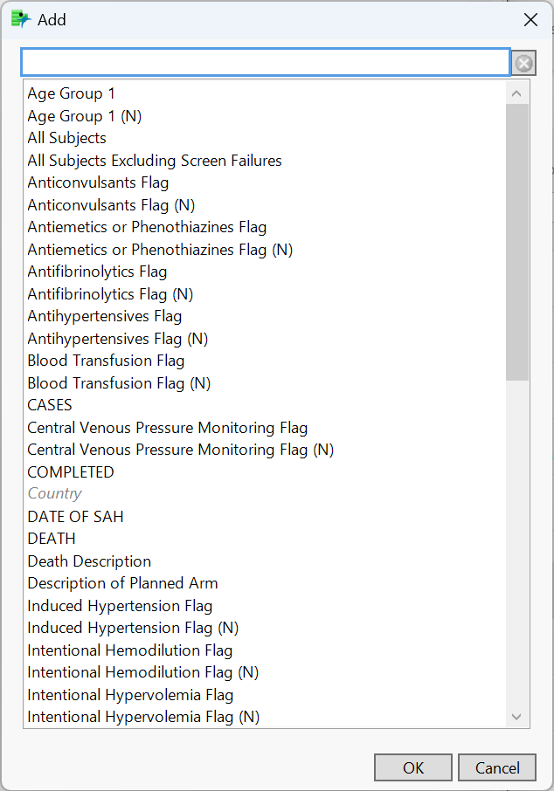Image resolution: width=554 pixels, height=791 pixels.
Task: Select Blood Transfusion Flag (N)
Action: pyautogui.click(x=119, y=383)
